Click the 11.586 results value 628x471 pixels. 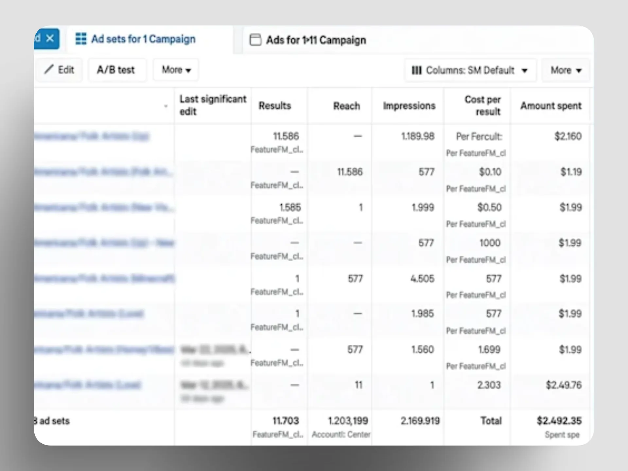click(286, 136)
